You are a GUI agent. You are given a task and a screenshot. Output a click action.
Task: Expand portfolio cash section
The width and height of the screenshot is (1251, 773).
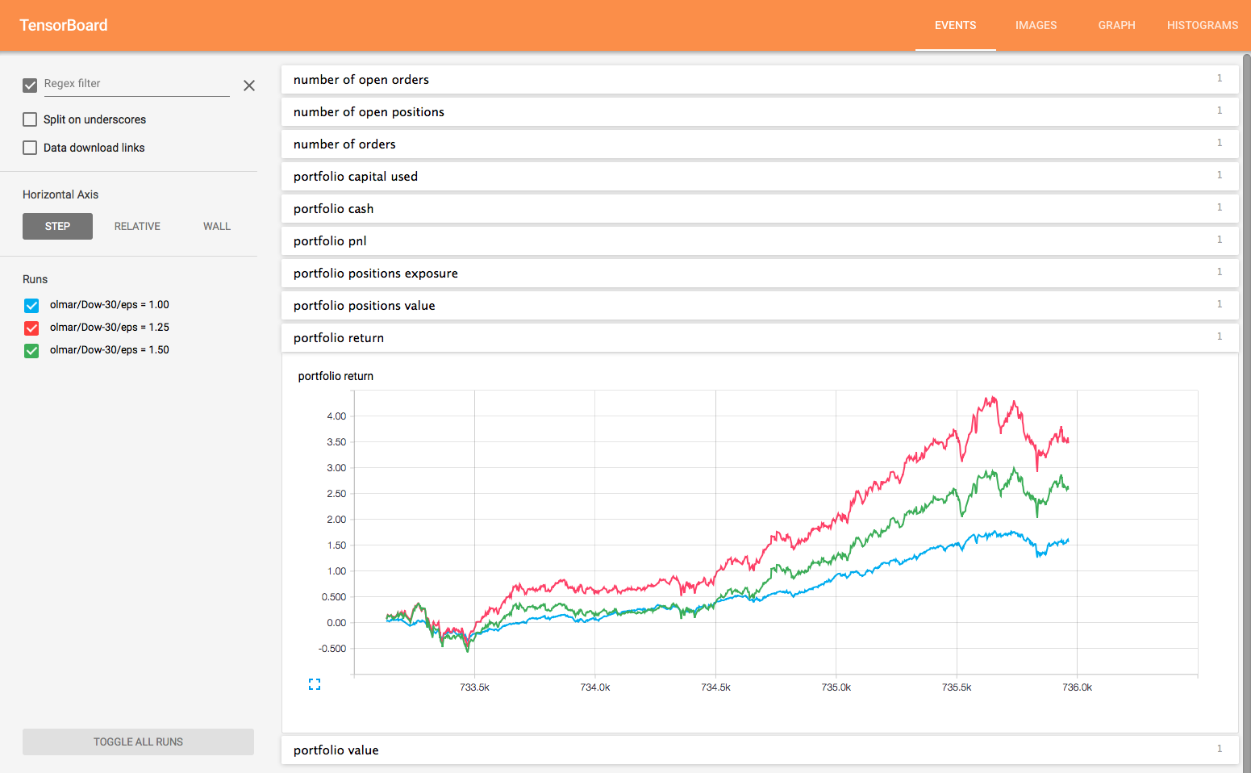coord(760,208)
